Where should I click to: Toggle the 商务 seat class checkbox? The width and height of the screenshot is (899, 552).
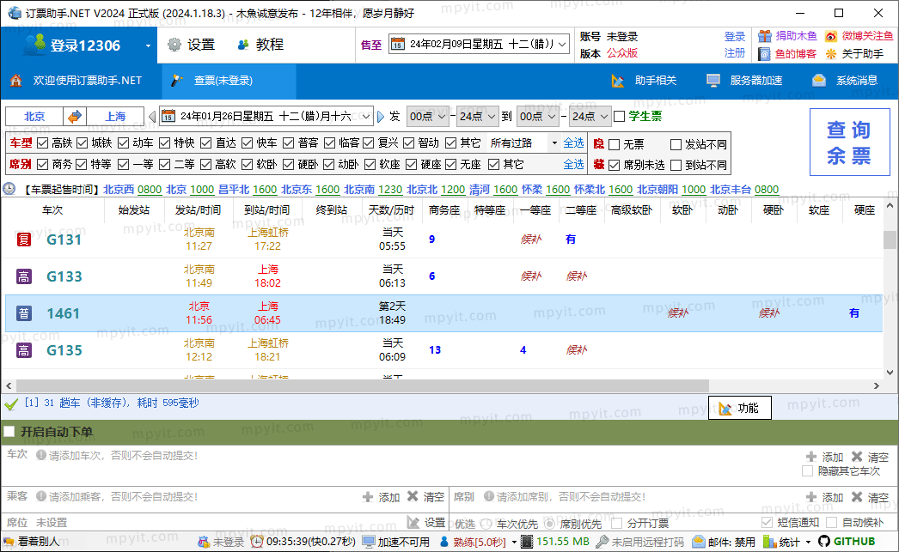point(42,164)
